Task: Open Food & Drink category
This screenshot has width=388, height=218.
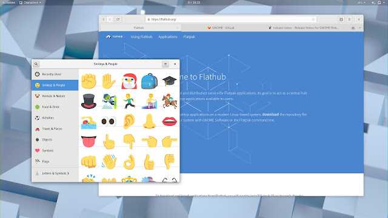Action: click(x=55, y=107)
